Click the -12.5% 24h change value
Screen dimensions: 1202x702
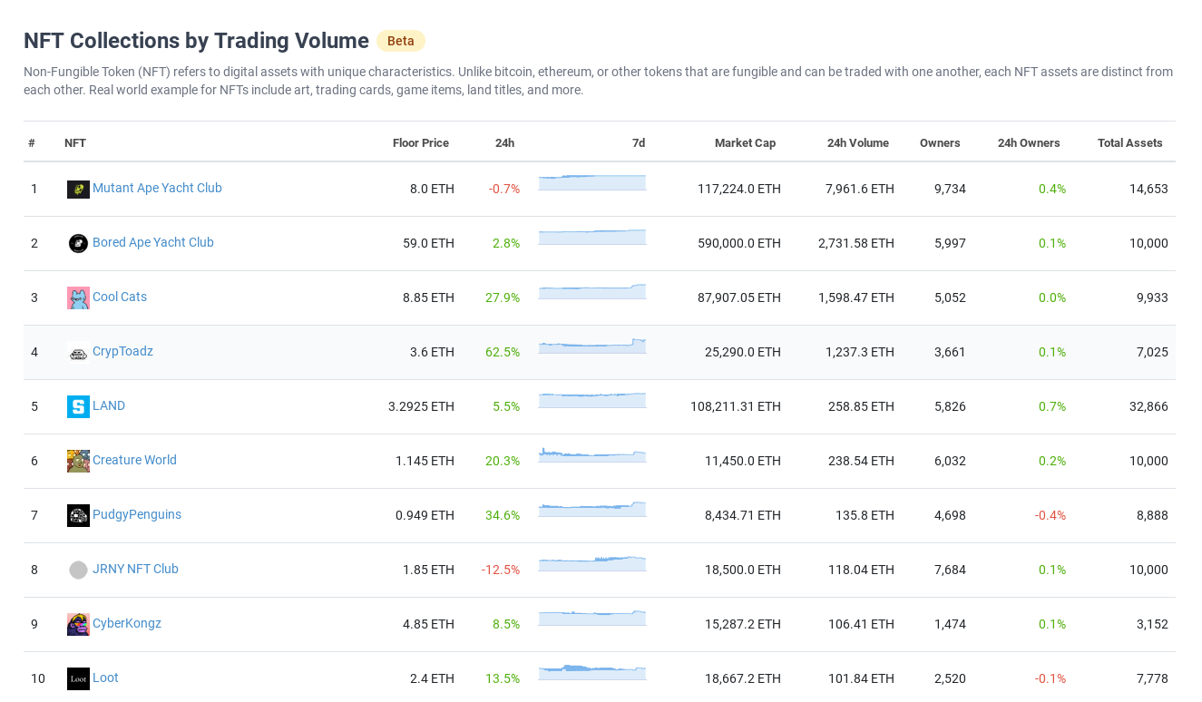[501, 570]
